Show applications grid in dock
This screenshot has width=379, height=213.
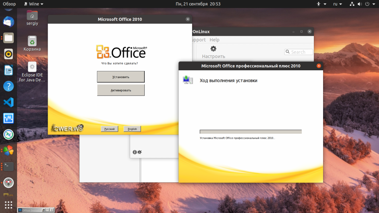[9, 205]
